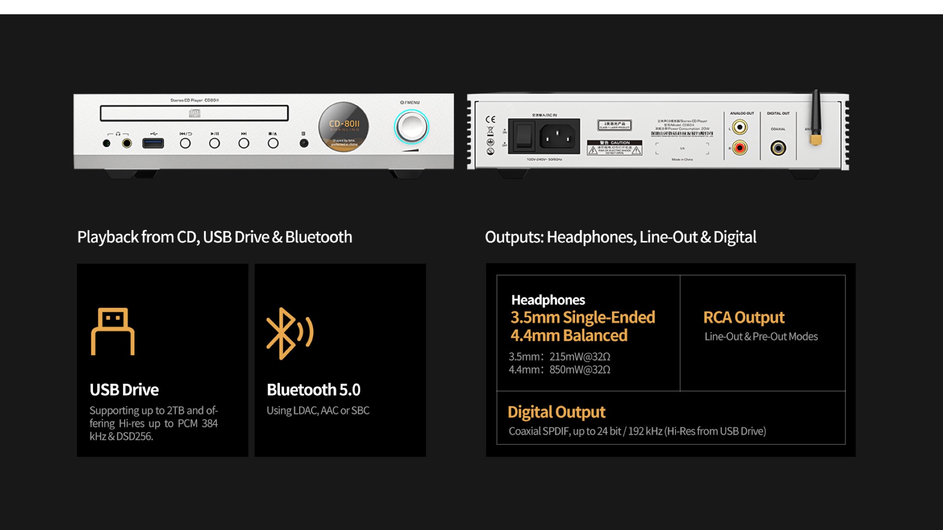Click the previous track/repeat round button
This screenshot has width=943, height=530.
click(x=185, y=143)
